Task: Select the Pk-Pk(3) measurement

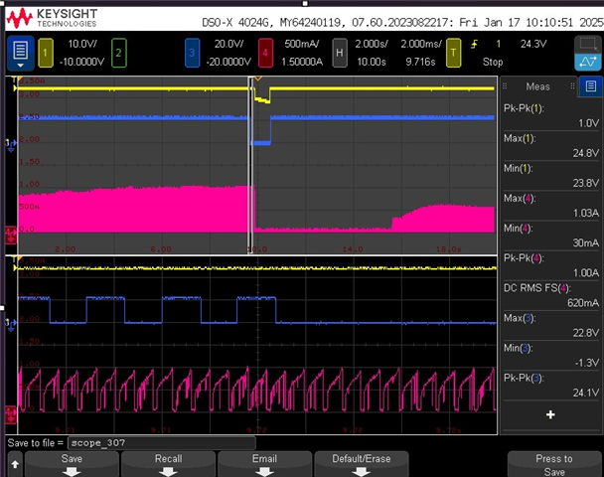Action: pos(550,385)
